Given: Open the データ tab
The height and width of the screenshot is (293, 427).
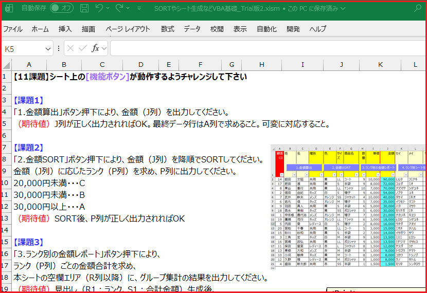Looking at the screenshot, I should pyautogui.click(x=192, y=29).
